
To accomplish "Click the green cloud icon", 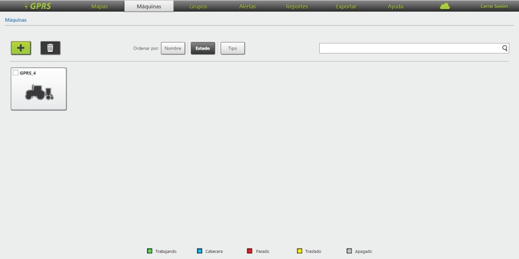I will click(445, 7).
